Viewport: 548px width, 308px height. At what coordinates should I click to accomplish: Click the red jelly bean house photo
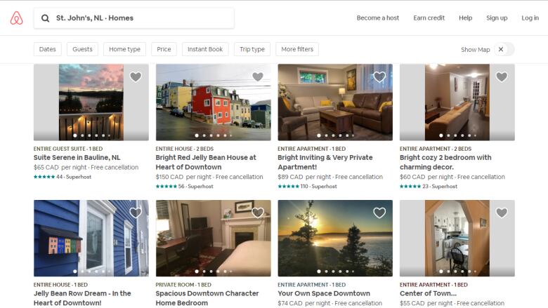point(213,102)
